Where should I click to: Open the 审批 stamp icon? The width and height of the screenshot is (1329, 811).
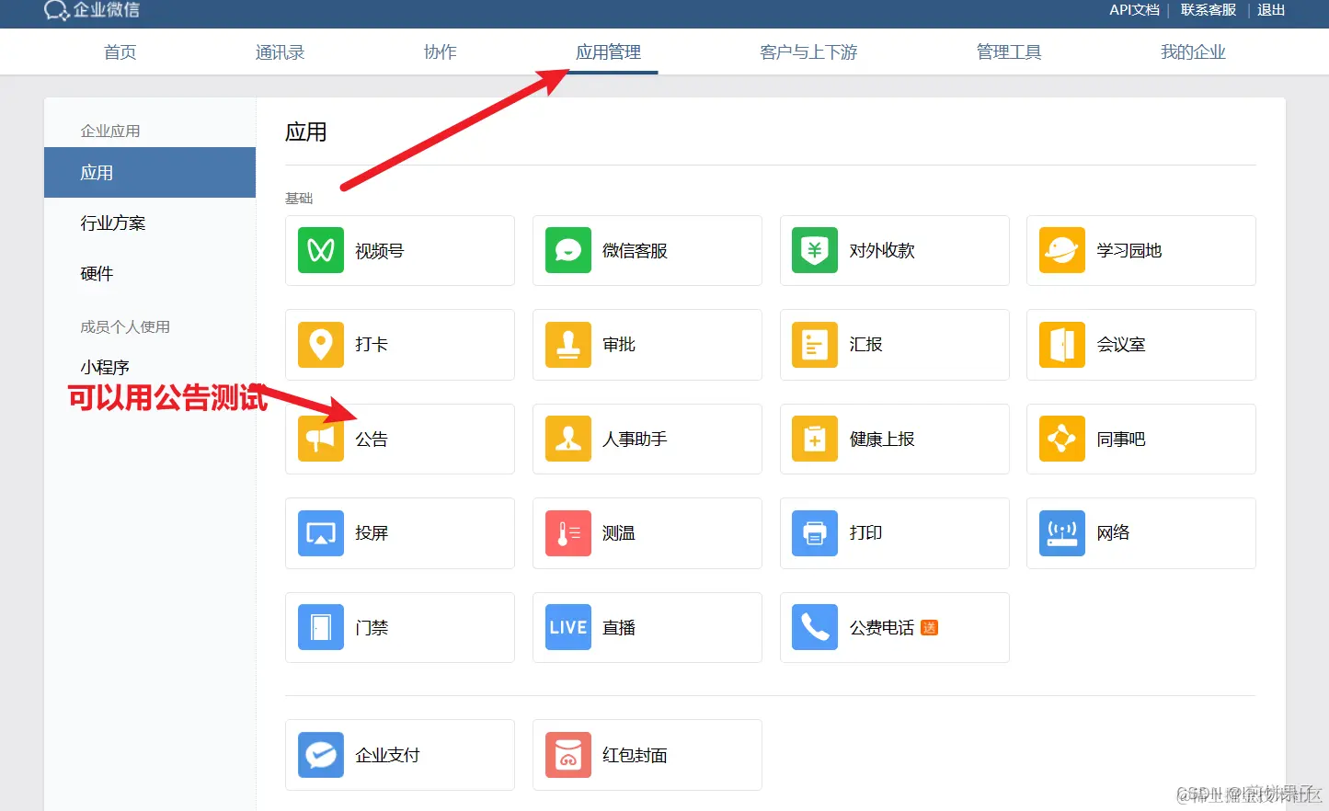pos(567,344)
